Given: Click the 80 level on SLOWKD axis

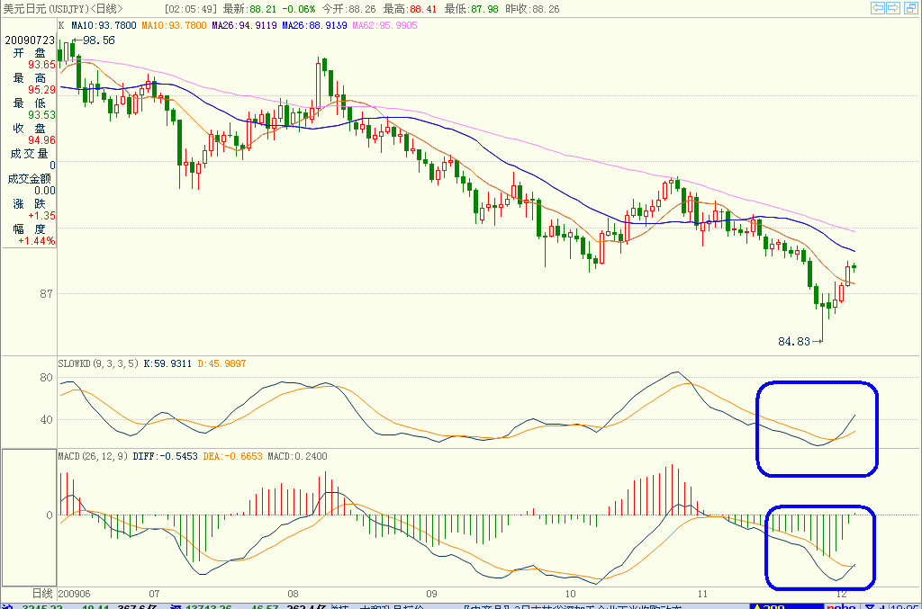Looking at the screenshot, I should (x=47, y=378).
